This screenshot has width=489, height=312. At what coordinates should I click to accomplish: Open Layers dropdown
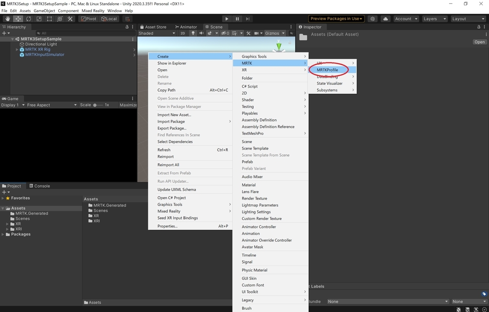pyautogui.click(x=434, y=19)
